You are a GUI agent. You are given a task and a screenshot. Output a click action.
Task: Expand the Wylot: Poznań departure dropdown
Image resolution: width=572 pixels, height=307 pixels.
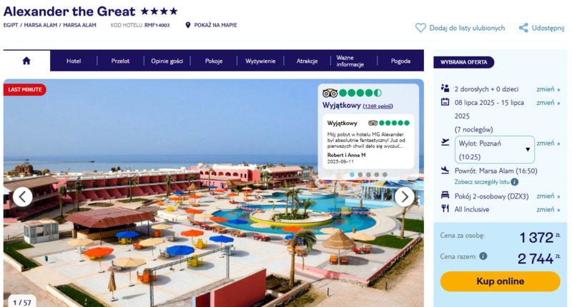pos(494,150)
